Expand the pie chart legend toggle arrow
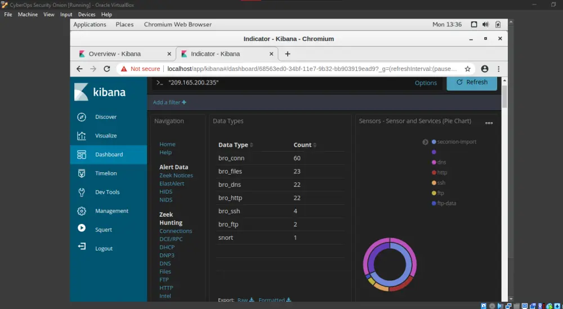This screenshot has height=309, width=563. 425,142
